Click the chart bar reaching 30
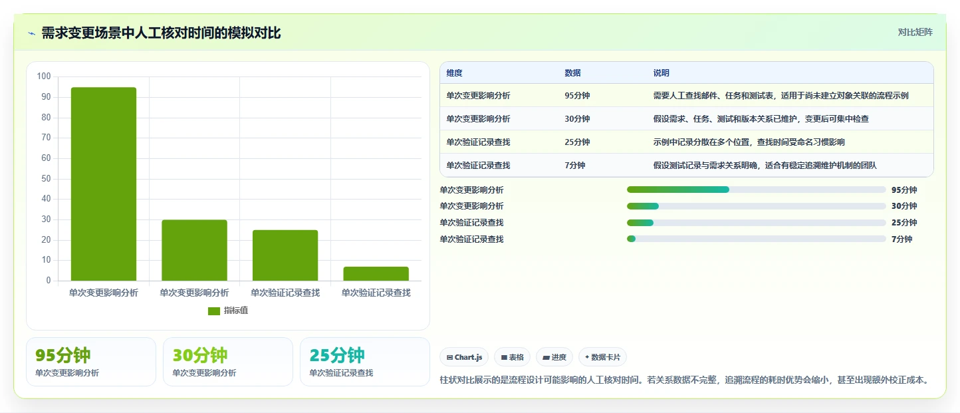Screen dimensions: 960x413 click(x=194, y=250)
